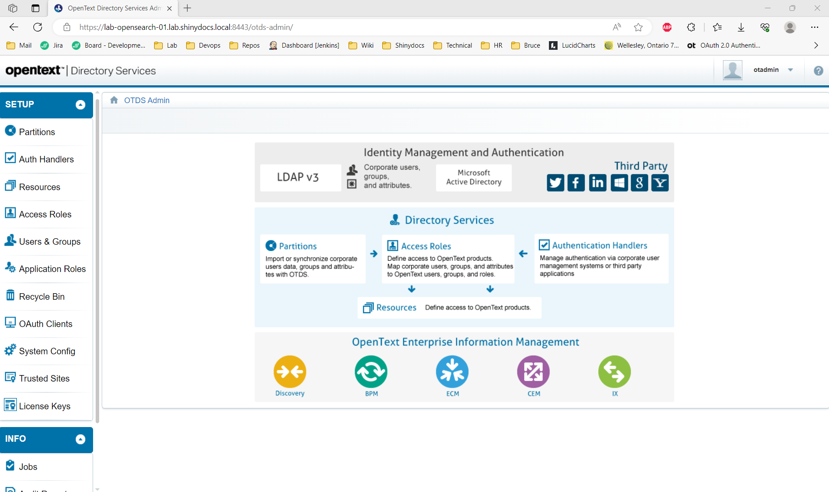Image resolution: width=829 pixels, height=492 pixels.
Task: Open System Config from the sidebar
Action: tap(47, 351)
